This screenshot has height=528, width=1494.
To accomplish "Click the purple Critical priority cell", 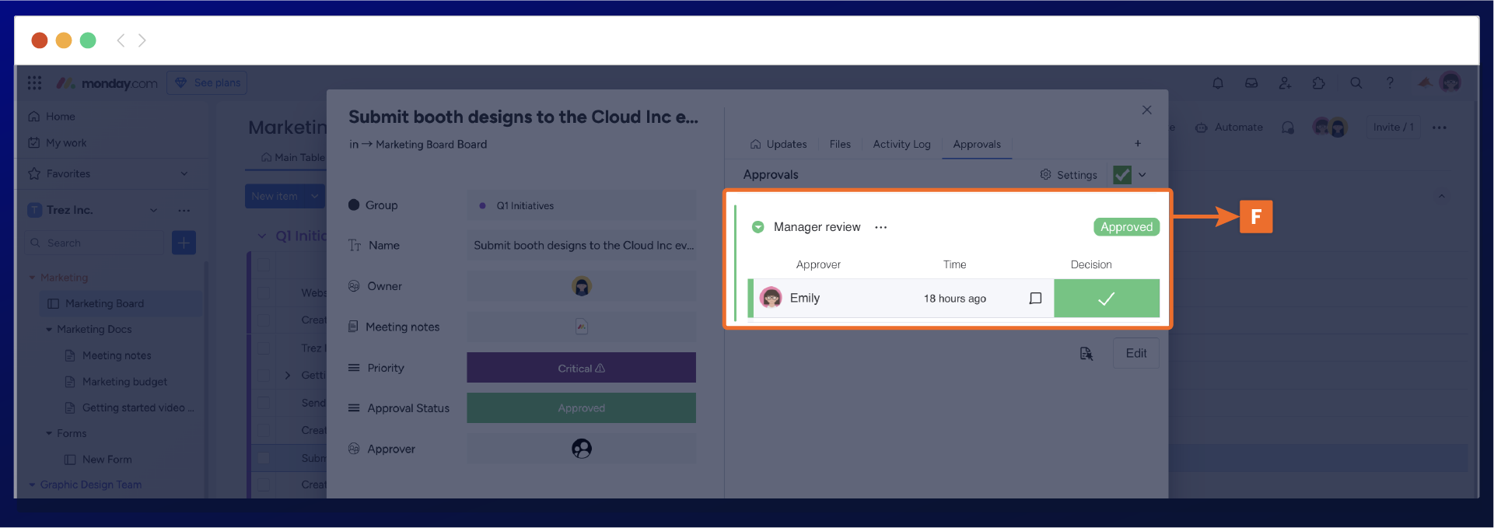I will pos(581,368).
